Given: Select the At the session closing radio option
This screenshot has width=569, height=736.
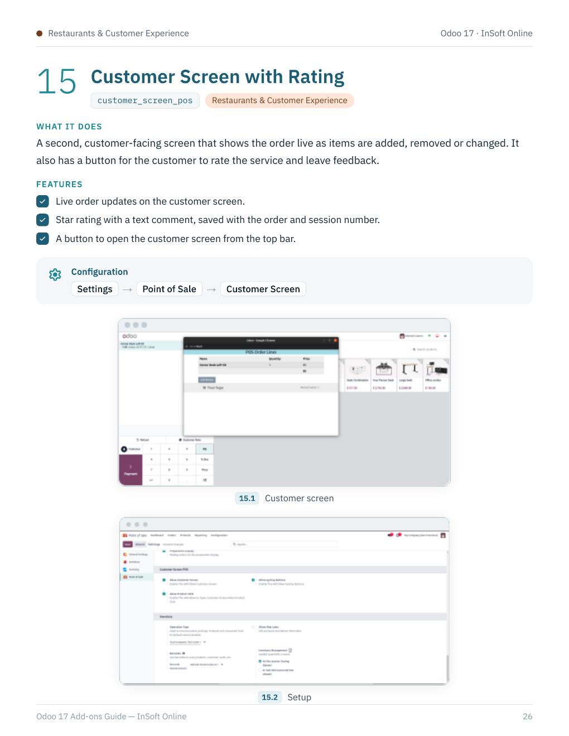Looking at the screenshot, I should click(x=260, y=661).
